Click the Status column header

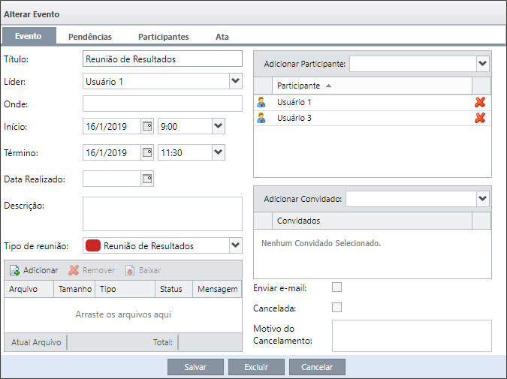point(174,289)
